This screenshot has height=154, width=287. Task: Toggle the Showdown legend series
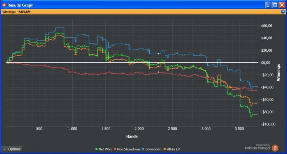coord(152,149)
